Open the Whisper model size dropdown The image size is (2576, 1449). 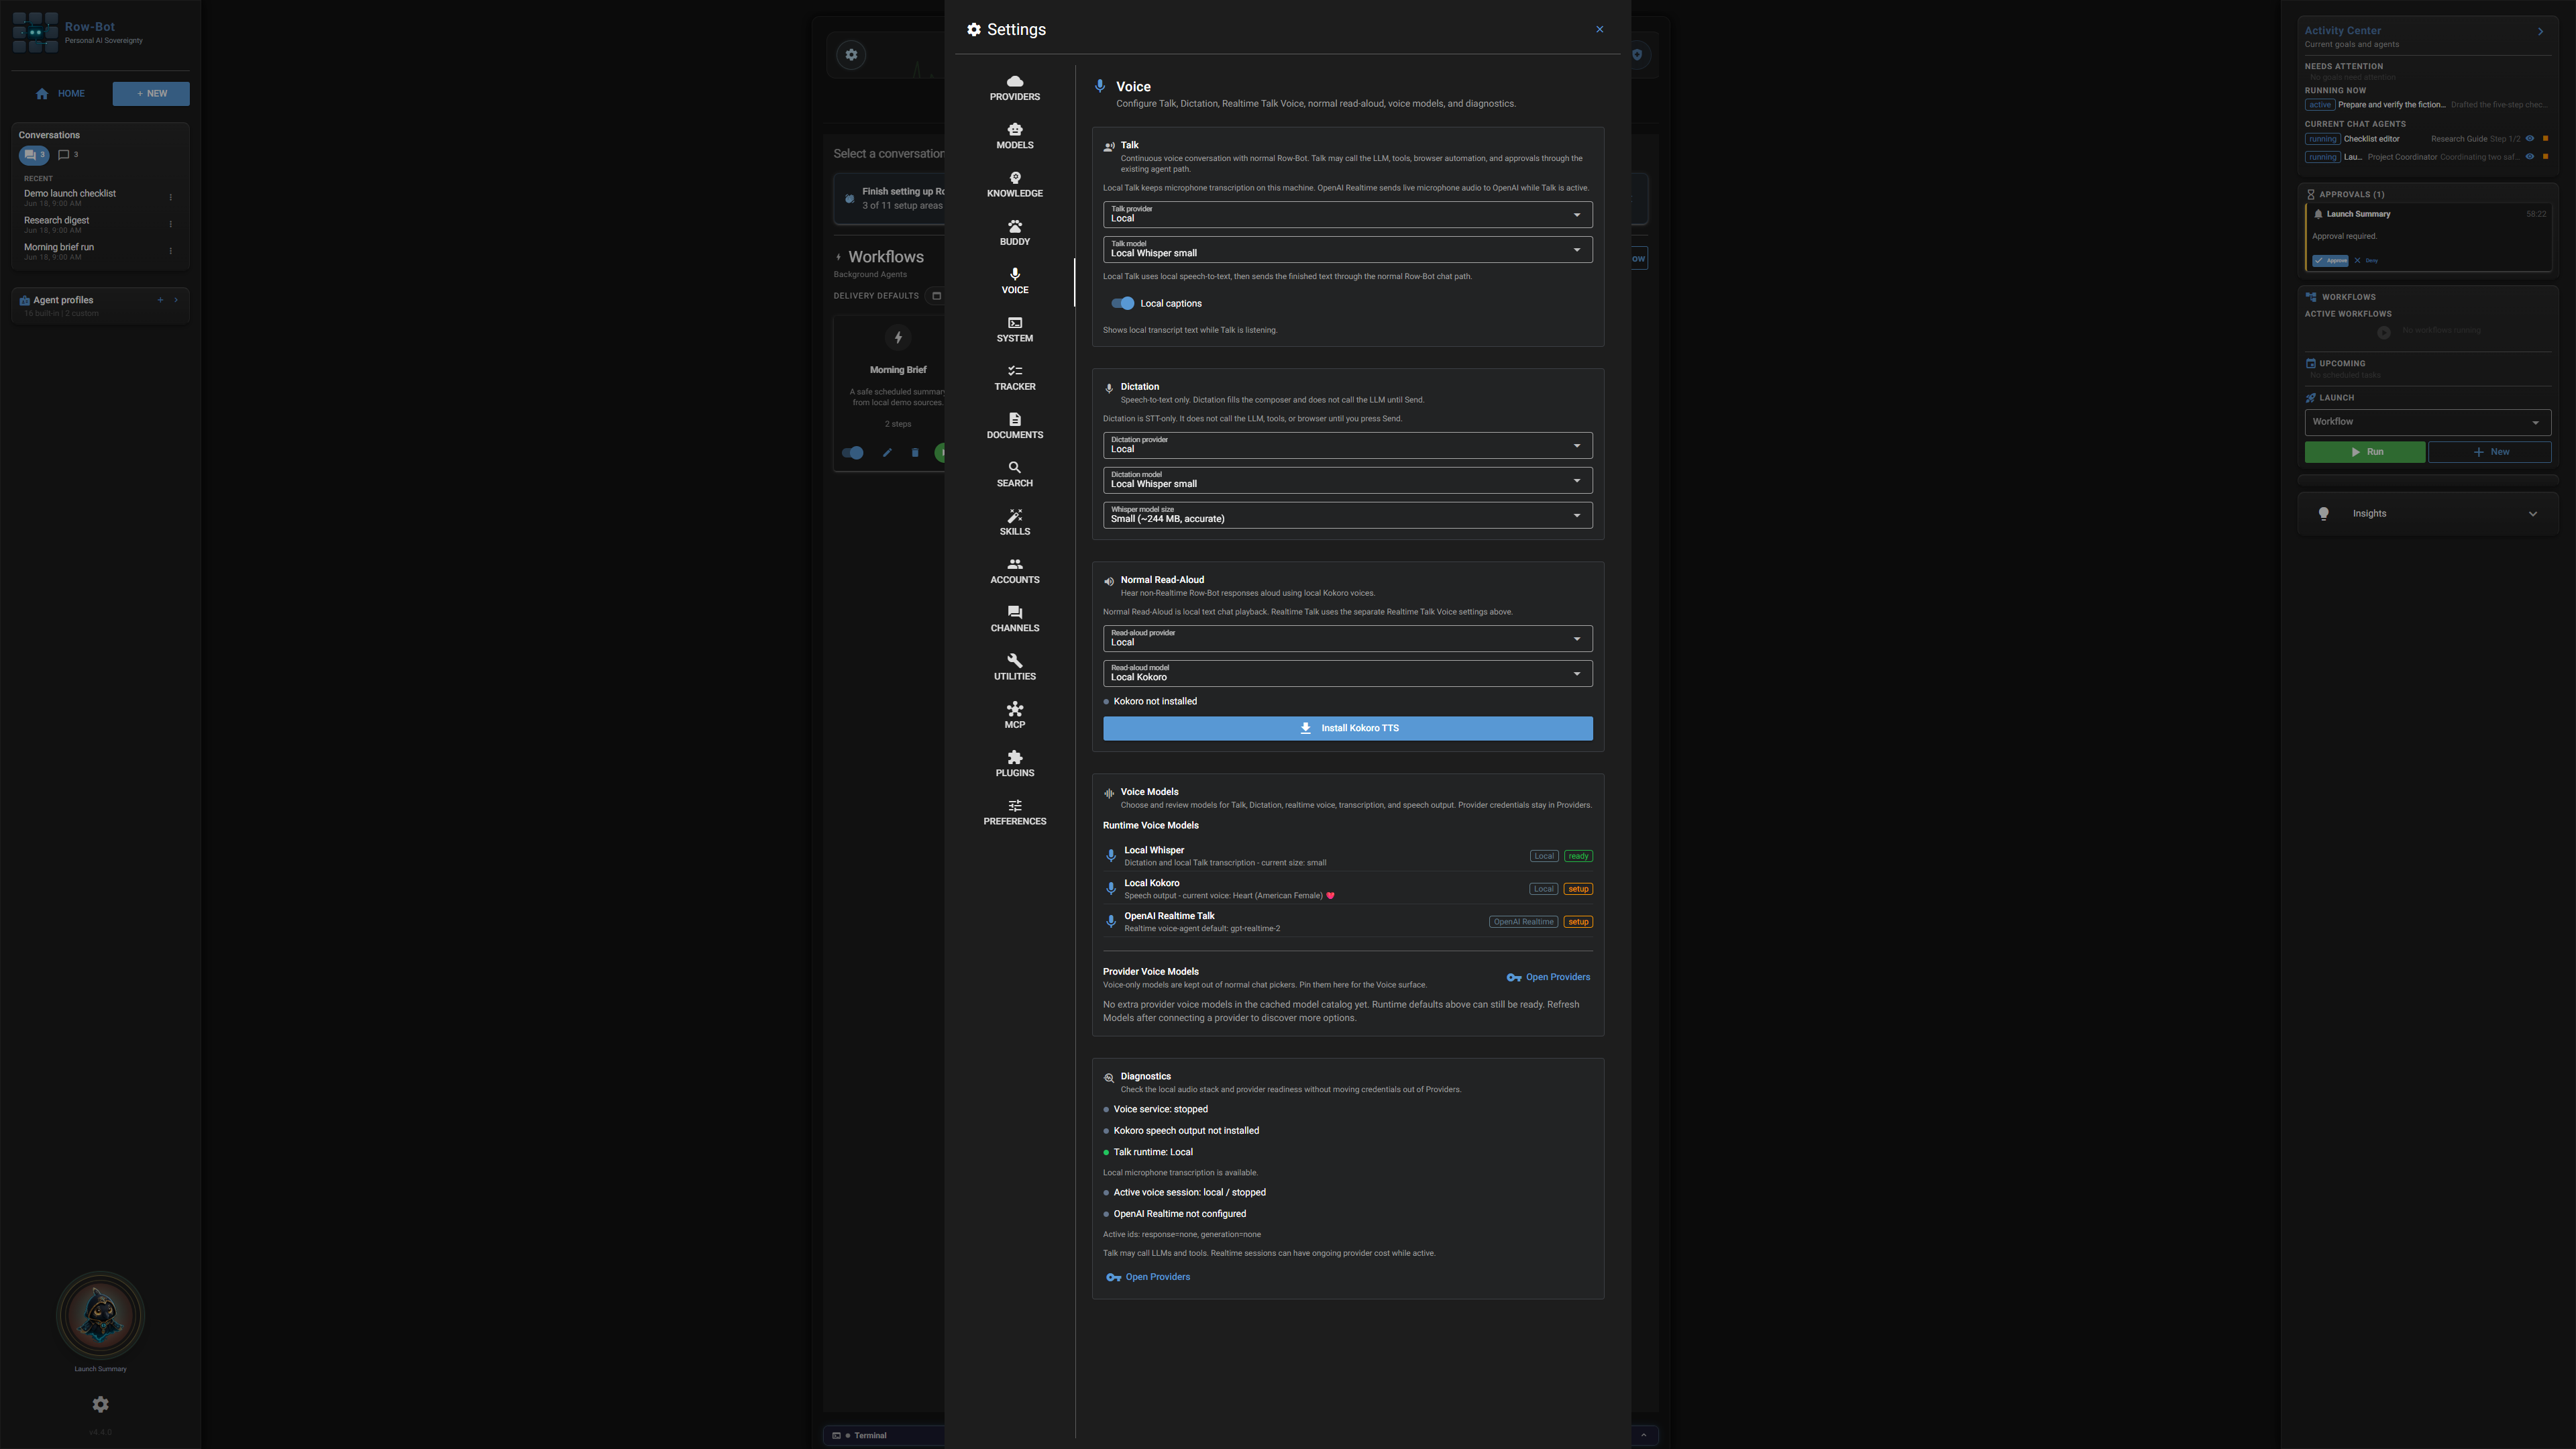[1347, 515]
